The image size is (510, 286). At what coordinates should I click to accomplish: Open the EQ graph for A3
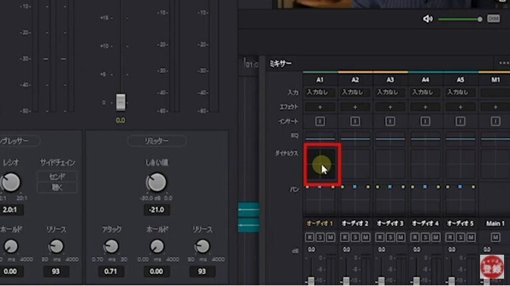390,138
